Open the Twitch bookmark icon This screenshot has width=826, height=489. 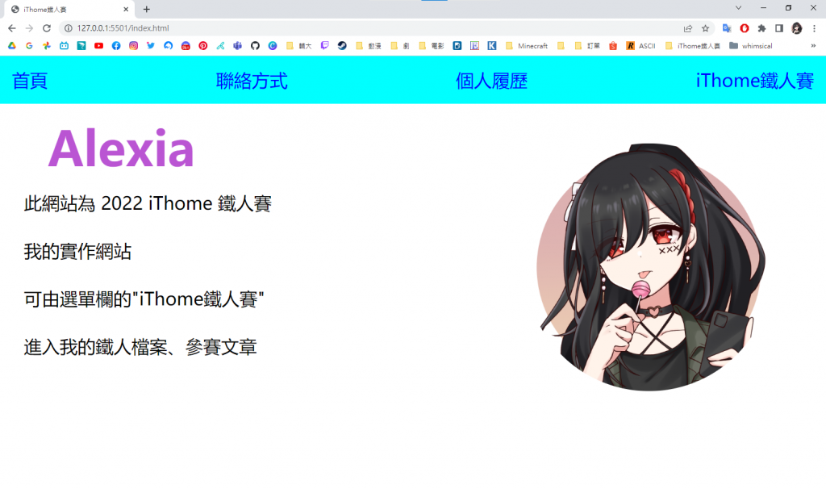pos(324,46)
